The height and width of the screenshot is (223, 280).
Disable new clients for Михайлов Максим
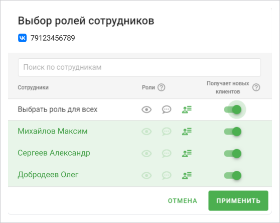pyautogui.click(x=233, y=132)
